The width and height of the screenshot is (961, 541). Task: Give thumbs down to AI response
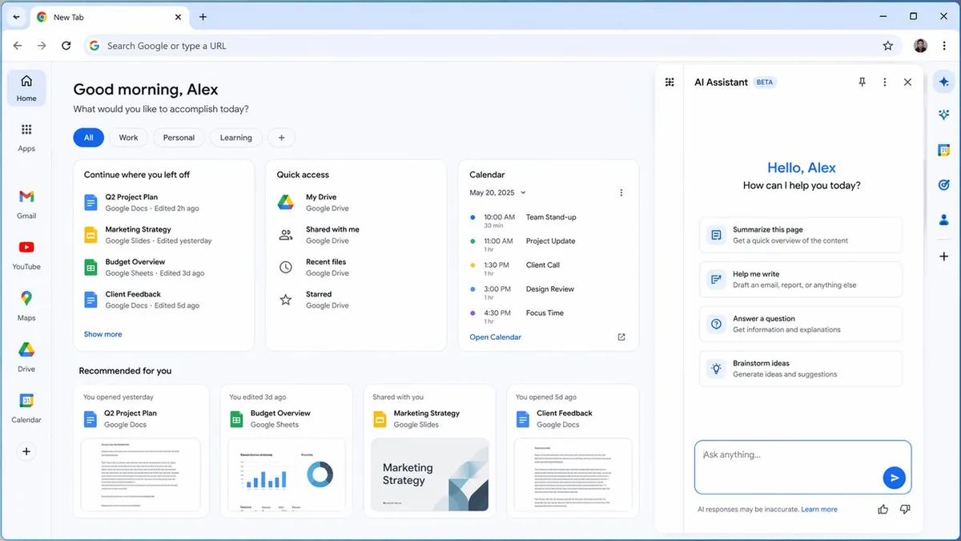[x=905, y=509]
